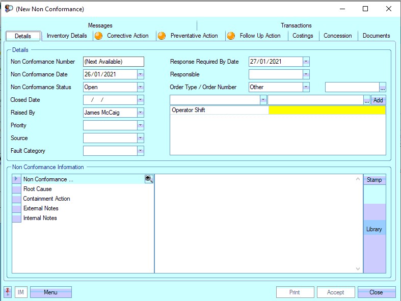Switch to the Inventory Details tab
Viewport: 401px width, 301px height.
[67, 36]
